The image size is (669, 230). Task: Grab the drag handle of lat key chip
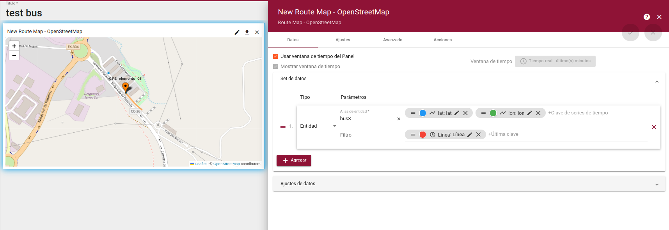coord(413,113)
